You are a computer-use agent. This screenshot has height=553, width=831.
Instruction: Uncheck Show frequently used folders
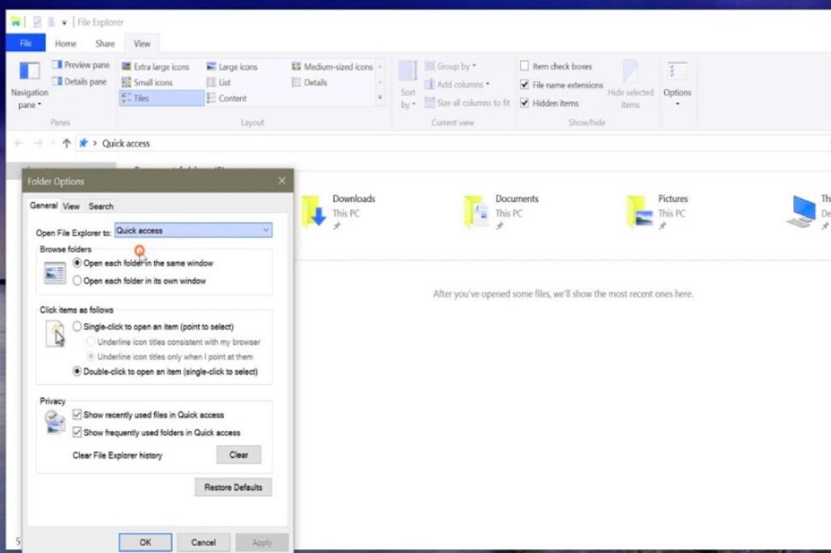(x=77, y=432)
